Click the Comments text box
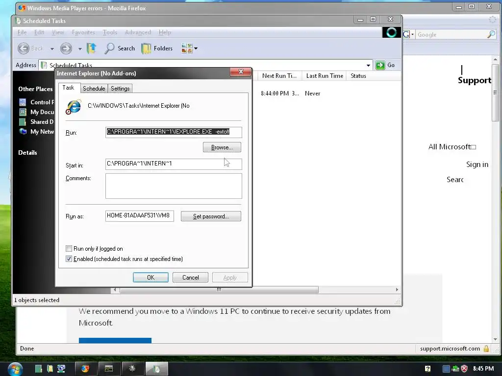This screenshot has height=376, width=502. (174, 186)
